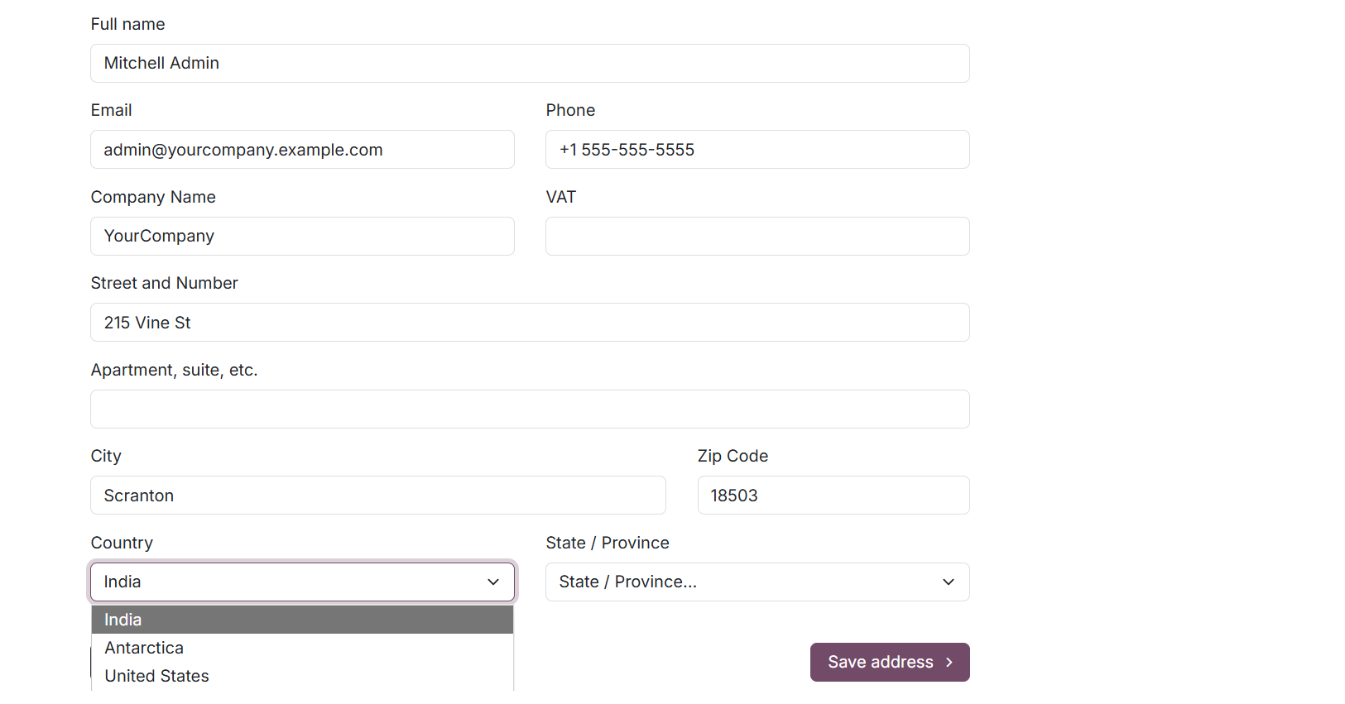Click the Country dropdown chevron icon

coord(492,582)
